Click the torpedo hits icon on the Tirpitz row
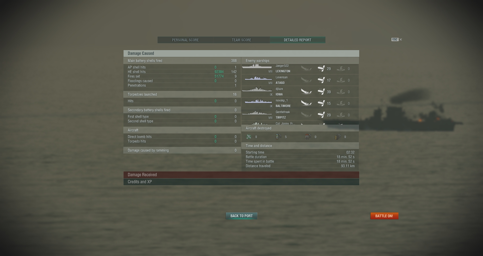The image size is (483, 256). click(x=341, y=115)
